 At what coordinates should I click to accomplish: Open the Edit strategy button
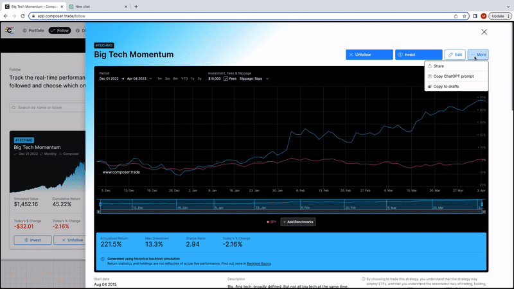point(455,55)
